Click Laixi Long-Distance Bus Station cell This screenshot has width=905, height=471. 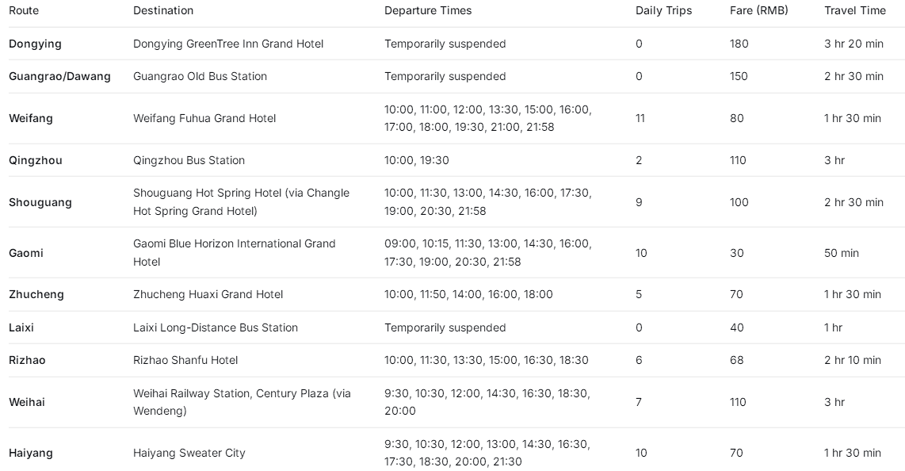pos(216,327)
